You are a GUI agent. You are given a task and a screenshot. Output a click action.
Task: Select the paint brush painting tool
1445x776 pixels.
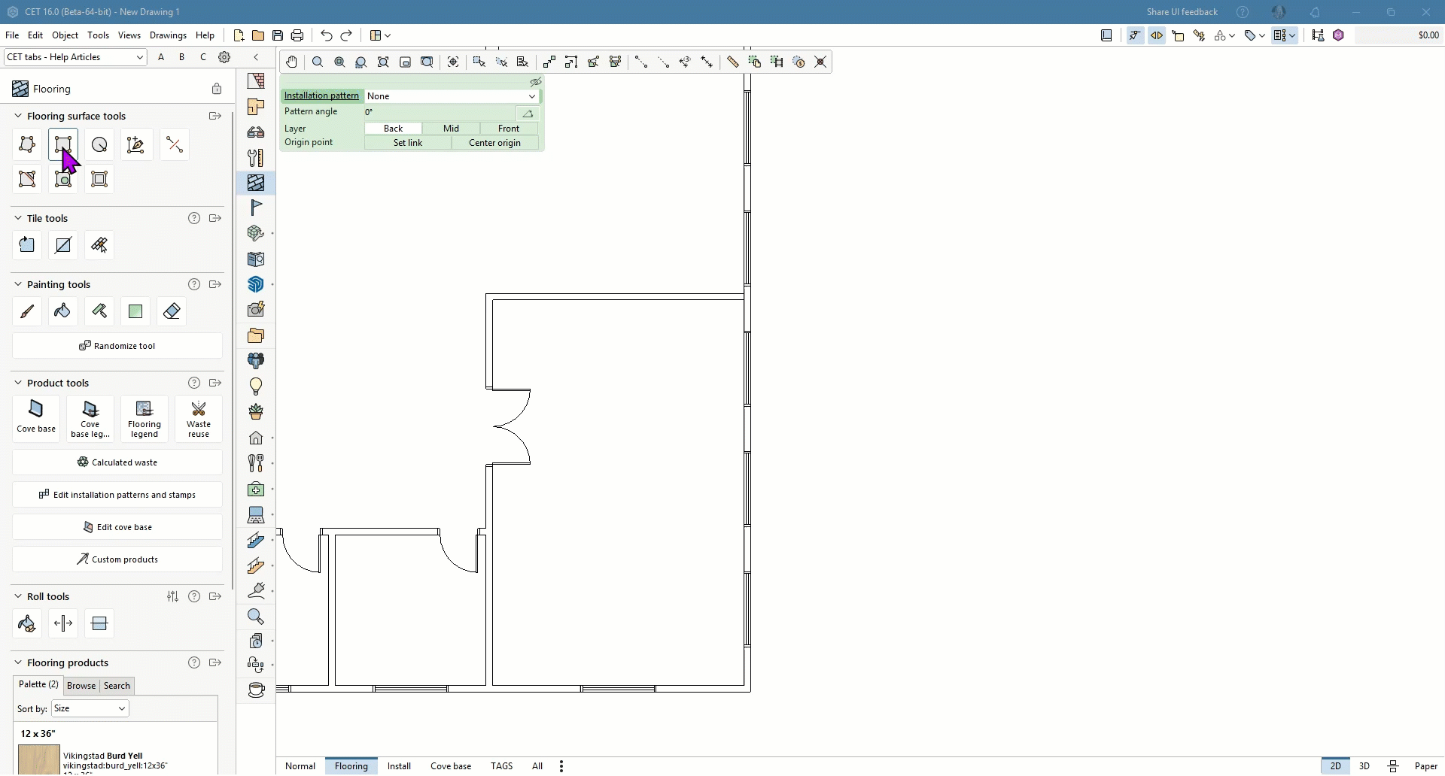coord(27,311)
